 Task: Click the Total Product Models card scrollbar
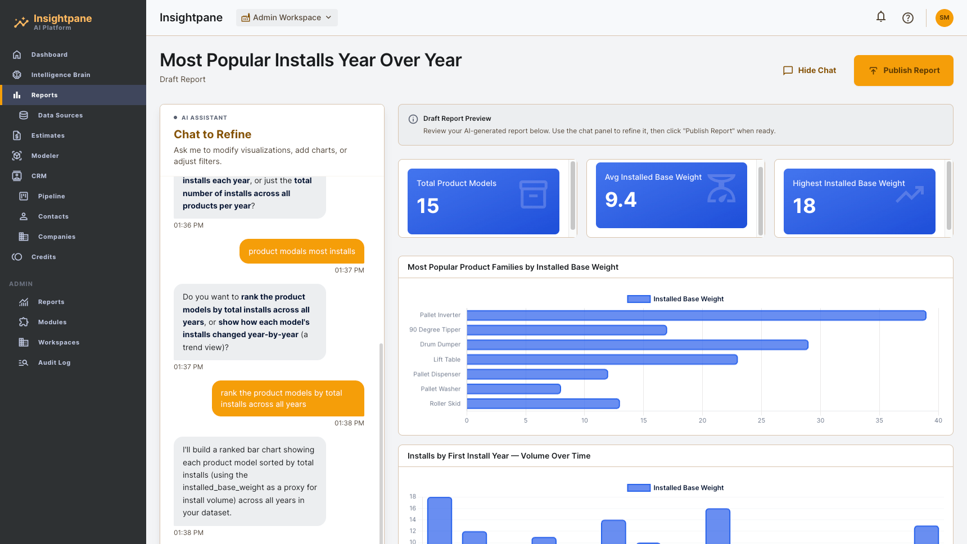[573, 196]
